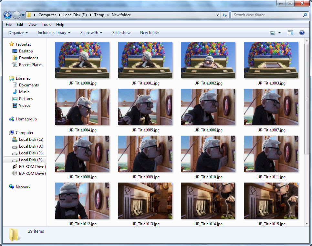Click Computer in the address breadcrumb
The image size is (312, 246).
(47, 15)
